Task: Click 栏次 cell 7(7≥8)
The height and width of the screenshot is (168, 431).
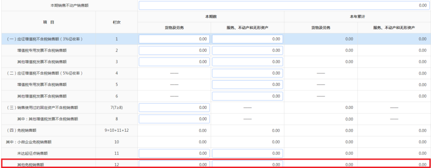Action: coord(117,108)
